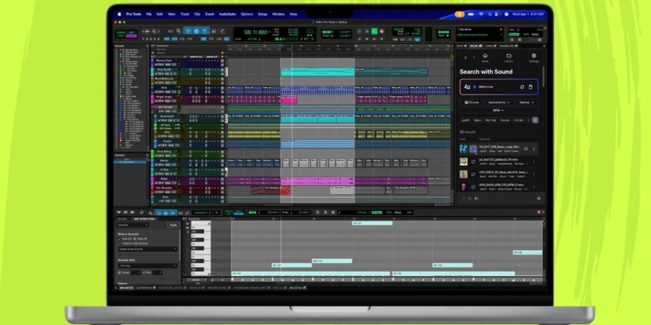This screenshot has width=651, height=325.
Task: Open the Splice Home page
Action: (x=485, y=57)
